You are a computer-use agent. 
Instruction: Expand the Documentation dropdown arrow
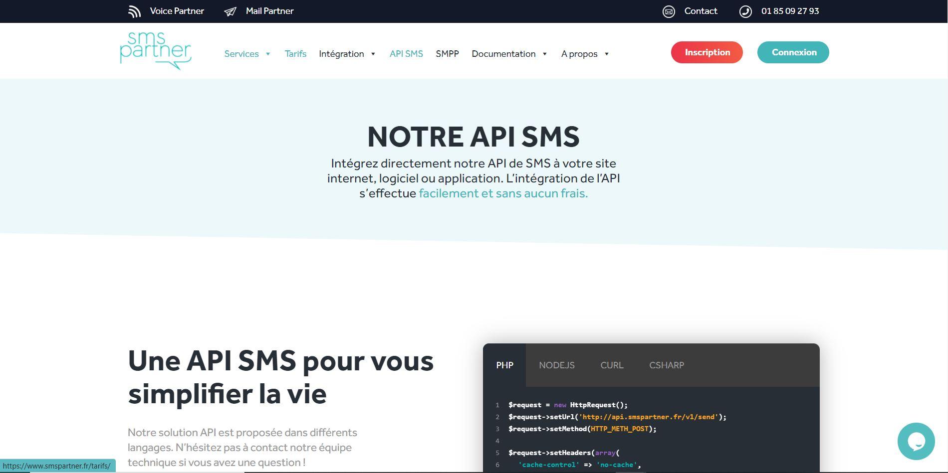click(545, 54)
